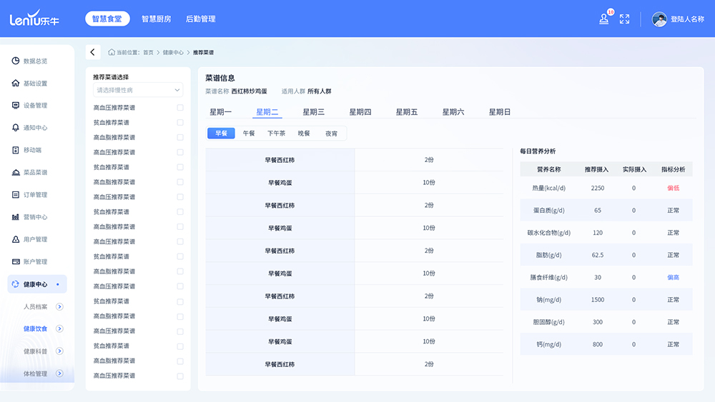Click the Lenıu乐牛 logo
The image size is (715, 402).
click(x=34, y=19)
